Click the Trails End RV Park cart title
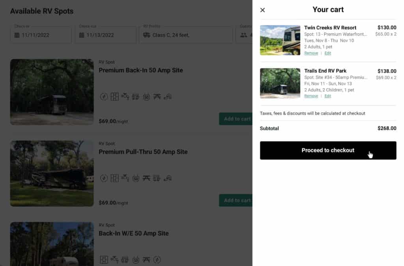This screenshot has width=404, height=266. click(325, 71)
